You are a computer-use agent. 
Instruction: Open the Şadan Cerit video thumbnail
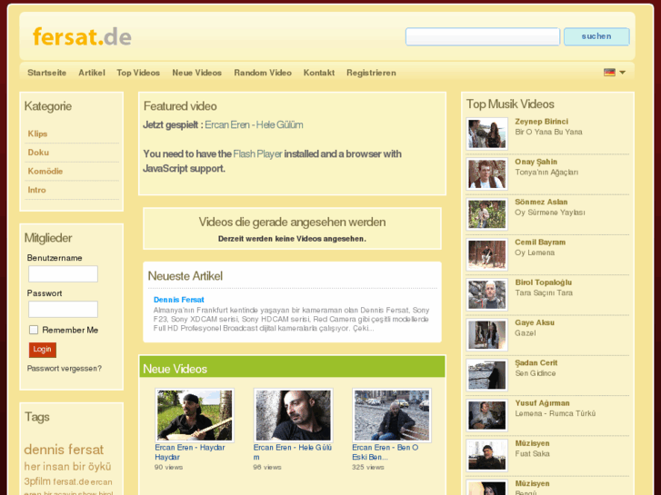[487, 375]
